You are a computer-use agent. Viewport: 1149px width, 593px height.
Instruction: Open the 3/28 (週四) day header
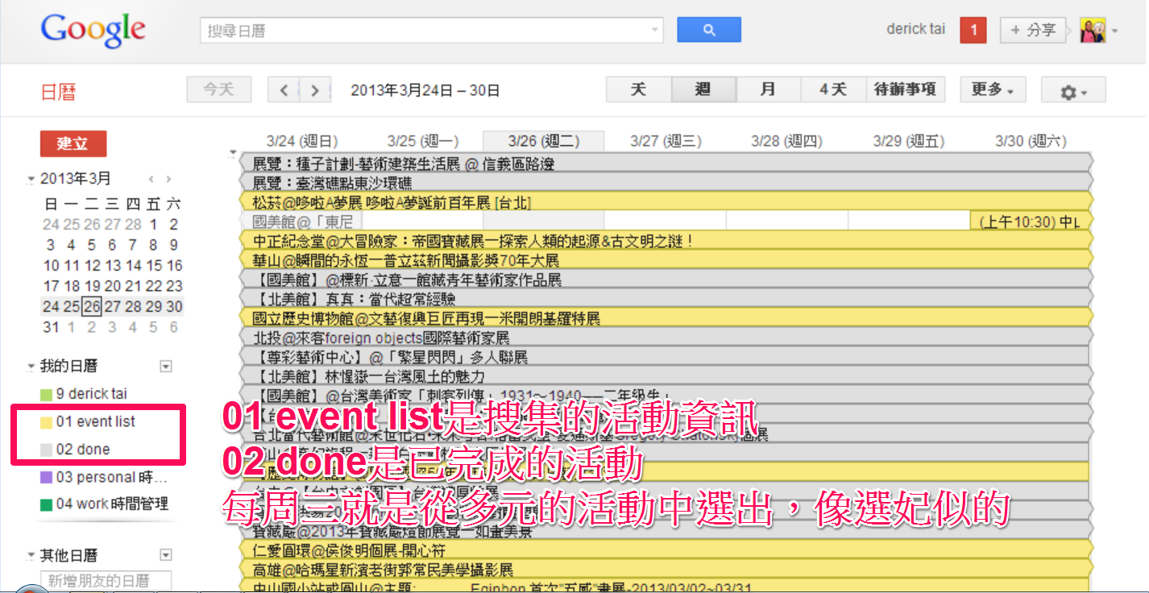(787, 141)
